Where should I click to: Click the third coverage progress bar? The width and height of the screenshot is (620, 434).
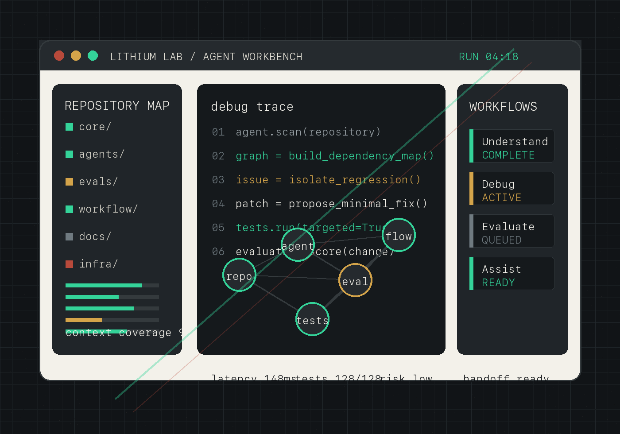(x=112, y=309)
